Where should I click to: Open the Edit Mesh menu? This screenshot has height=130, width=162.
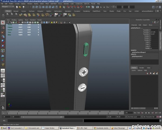pos(53,4)
